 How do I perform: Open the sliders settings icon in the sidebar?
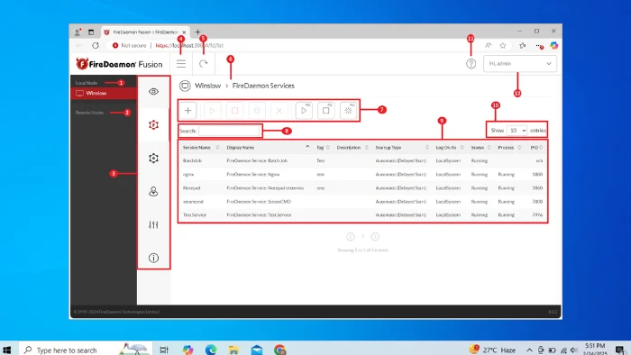[153, 224]
